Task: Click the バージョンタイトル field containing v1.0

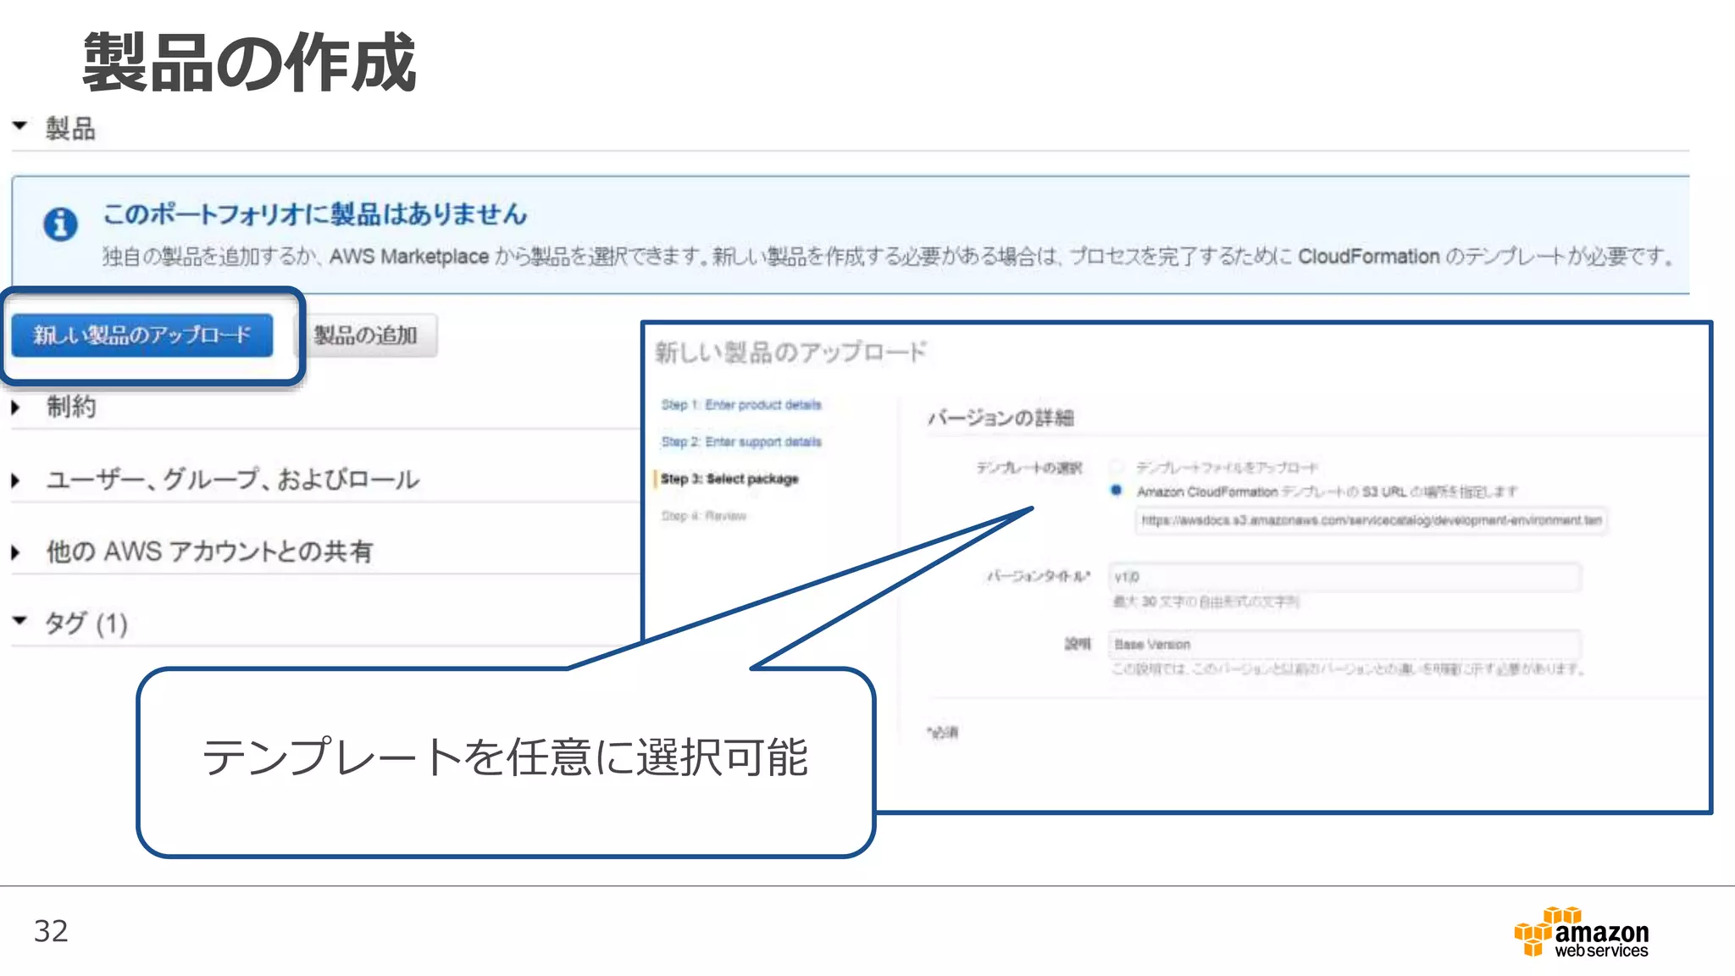Action: pos(1344,577)
